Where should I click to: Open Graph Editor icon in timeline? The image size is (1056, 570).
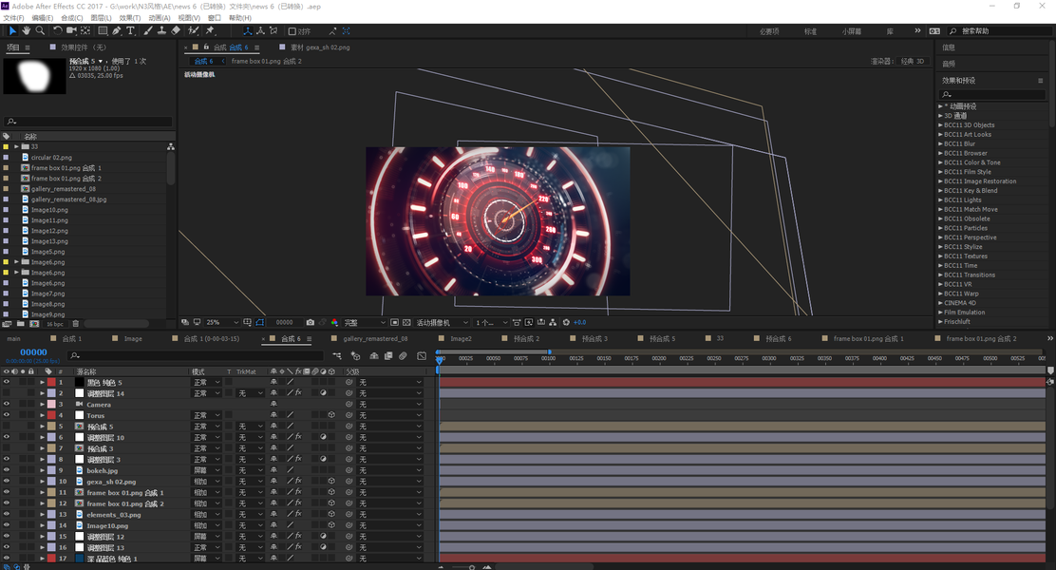coord(422,355)
